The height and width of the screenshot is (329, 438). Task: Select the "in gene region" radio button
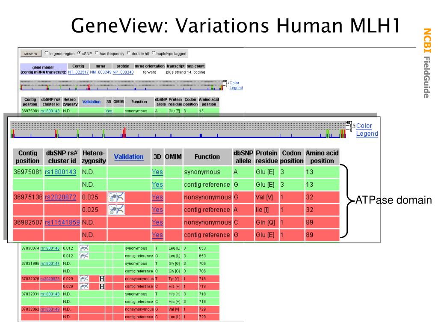point(47,53)
